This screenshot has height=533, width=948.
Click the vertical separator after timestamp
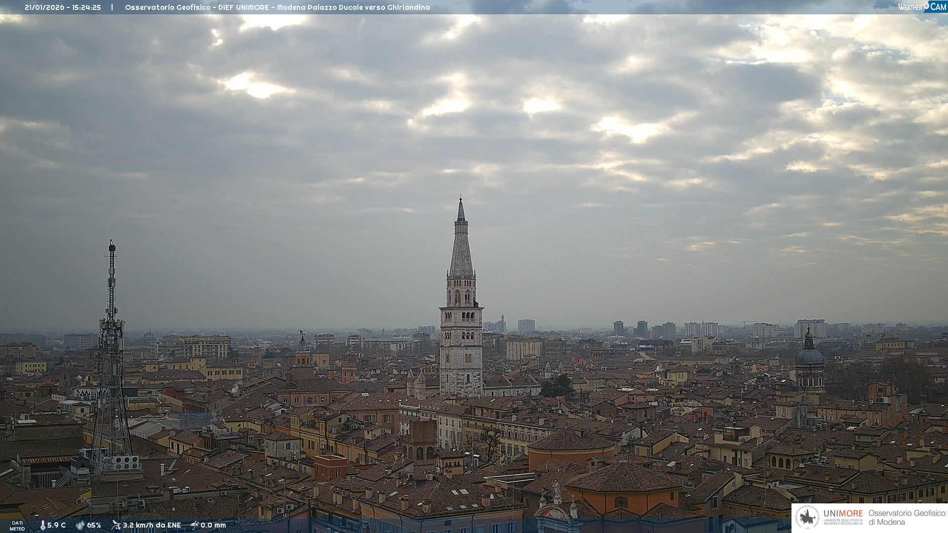[x=112, y=7]
